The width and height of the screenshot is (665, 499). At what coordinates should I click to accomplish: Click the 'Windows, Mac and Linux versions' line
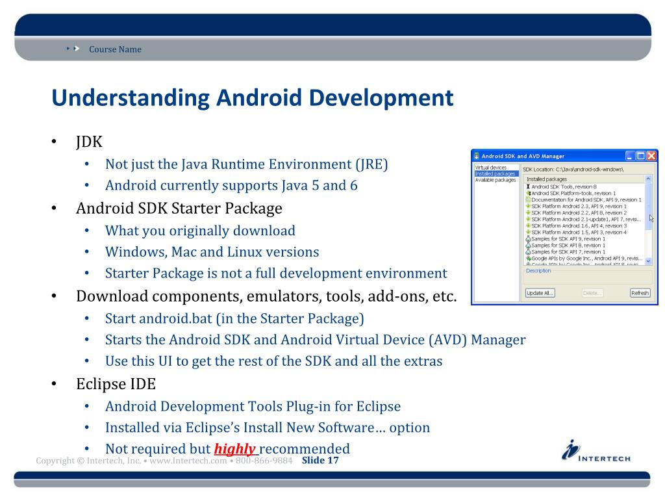[212, 252]
